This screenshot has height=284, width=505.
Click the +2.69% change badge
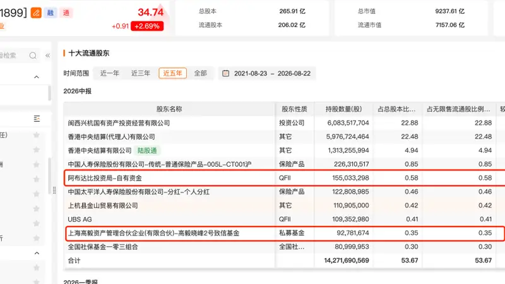coord(147,26)
